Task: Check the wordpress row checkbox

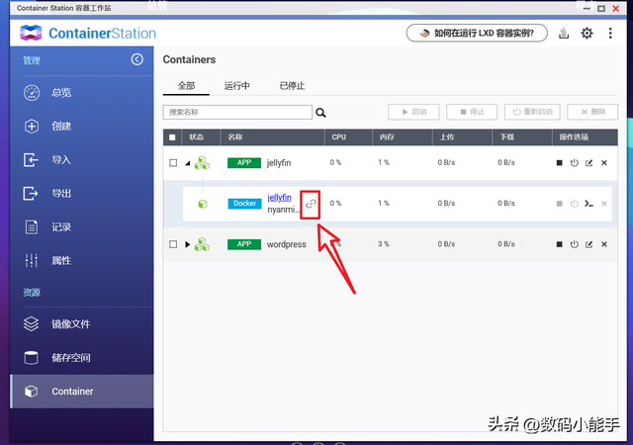Action: tap(173, 244)
